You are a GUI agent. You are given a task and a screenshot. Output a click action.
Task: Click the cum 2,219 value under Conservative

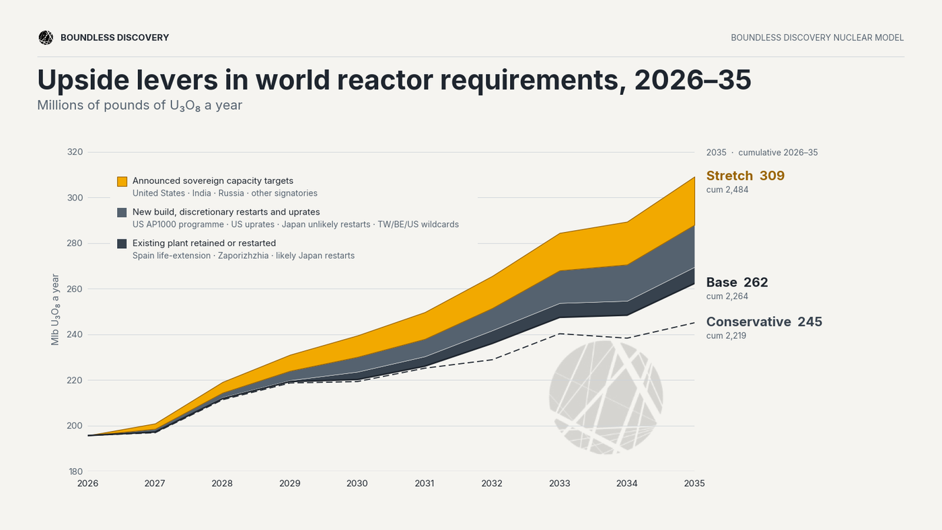pyautogui.click(x=726, y=336)
